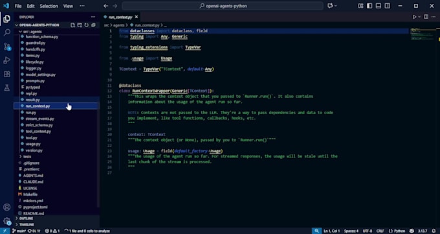Open guardrail.py in Explorer

click(36, 43)
